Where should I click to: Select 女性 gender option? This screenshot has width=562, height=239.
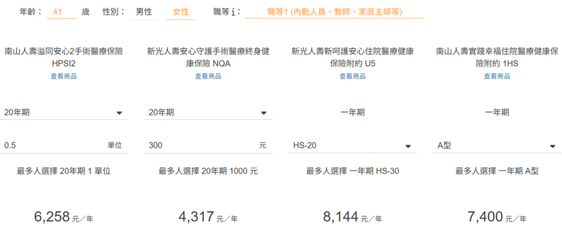coord(181,12)
